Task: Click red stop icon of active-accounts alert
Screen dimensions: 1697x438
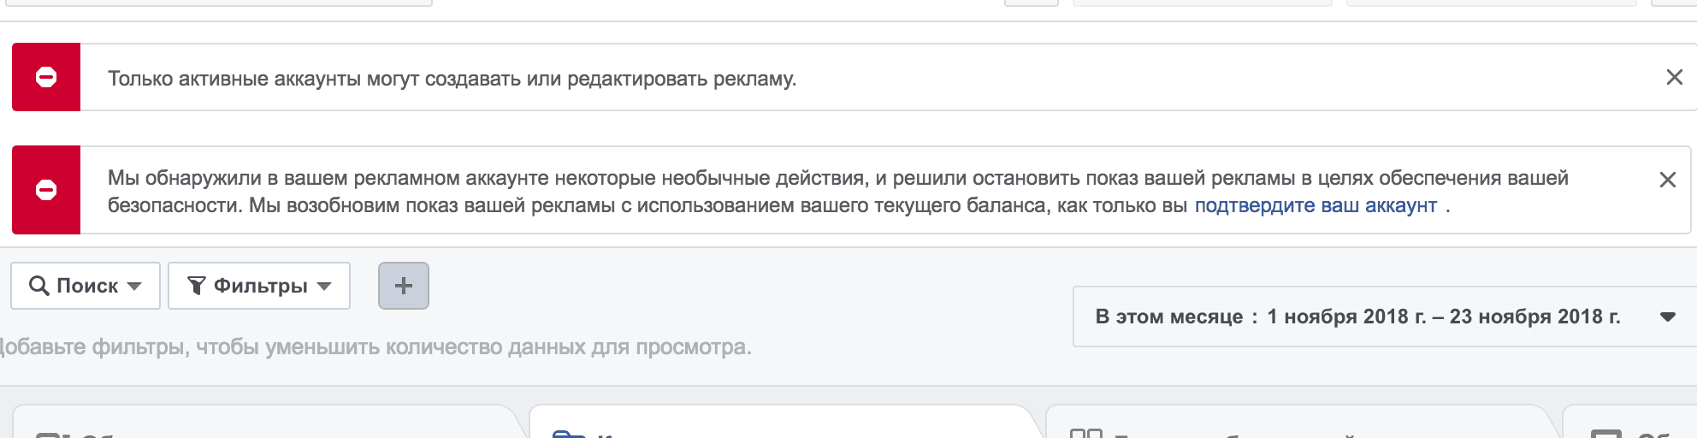Action: tap(46, 78)
